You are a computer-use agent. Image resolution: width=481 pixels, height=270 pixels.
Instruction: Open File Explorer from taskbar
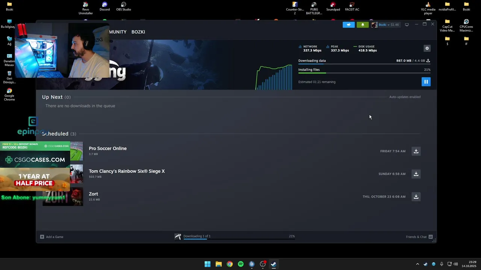click(x=218, y=264)
